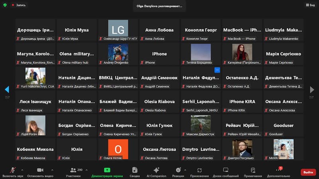Open Доски сообщений whiteboards icon
Screen dimensions: 319x179
click(x=225, y=170)
